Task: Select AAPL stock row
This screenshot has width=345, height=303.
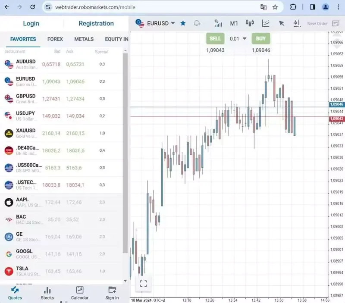Action: click(61, 202)
